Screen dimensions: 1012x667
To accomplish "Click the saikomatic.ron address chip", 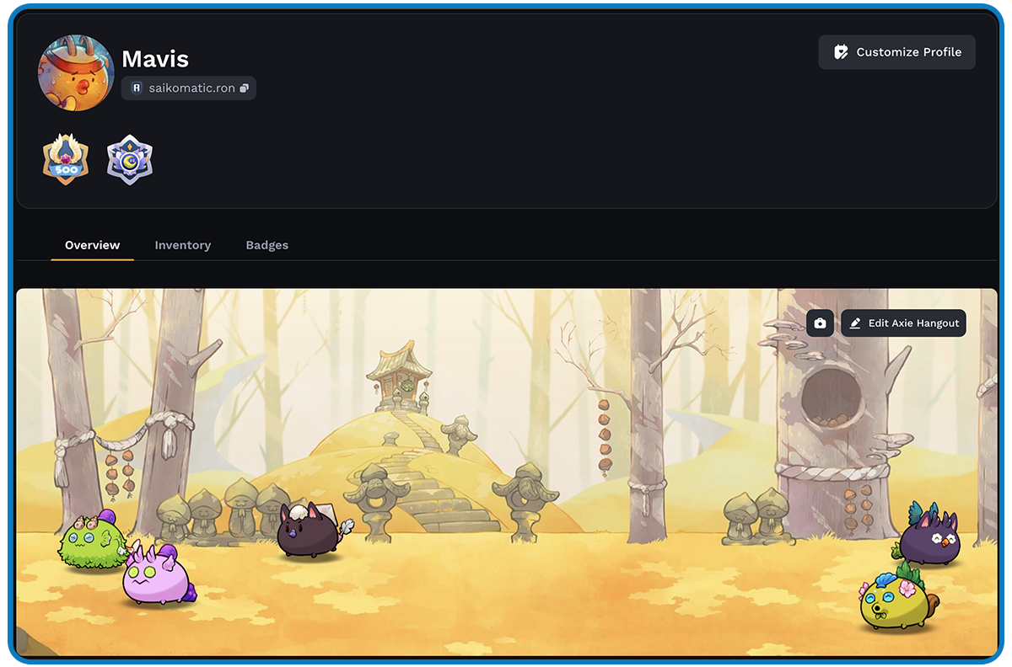I will pos(189,88).
